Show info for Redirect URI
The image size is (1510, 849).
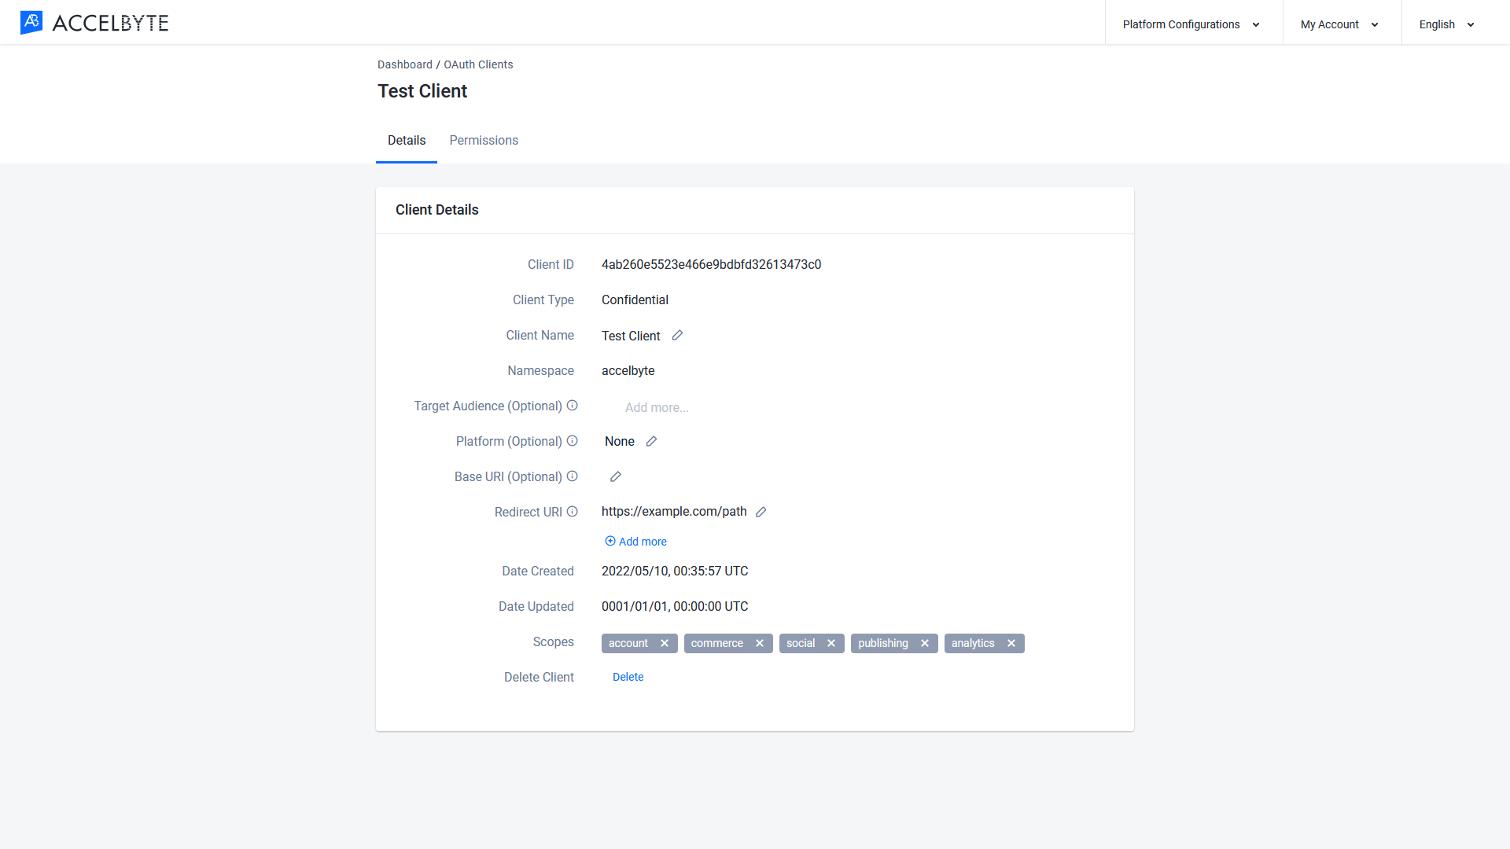point(573,512)
